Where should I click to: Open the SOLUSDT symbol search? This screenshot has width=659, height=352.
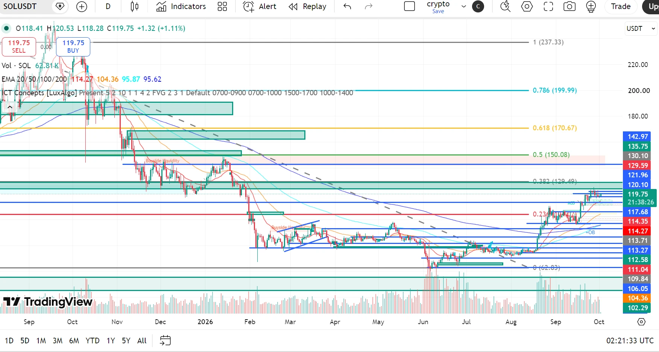coord(20,6)
